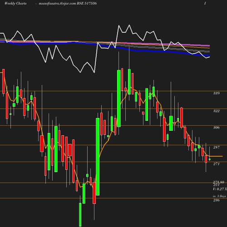227x227 pixels.
Task: Select the 306 price level label
Action: coord(217,128)
